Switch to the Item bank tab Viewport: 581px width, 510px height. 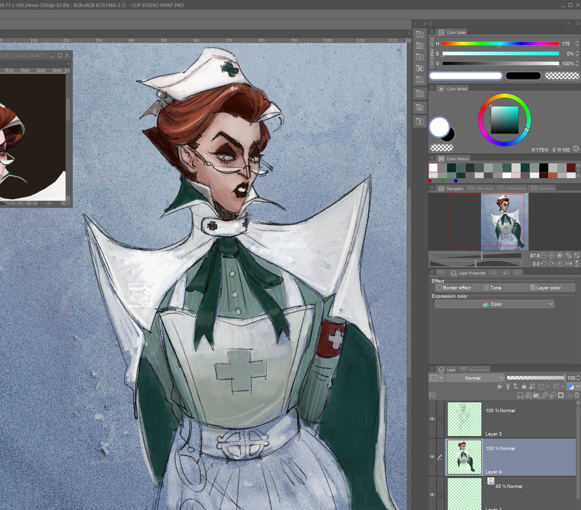pyautogui.click(x=480, y=188)
